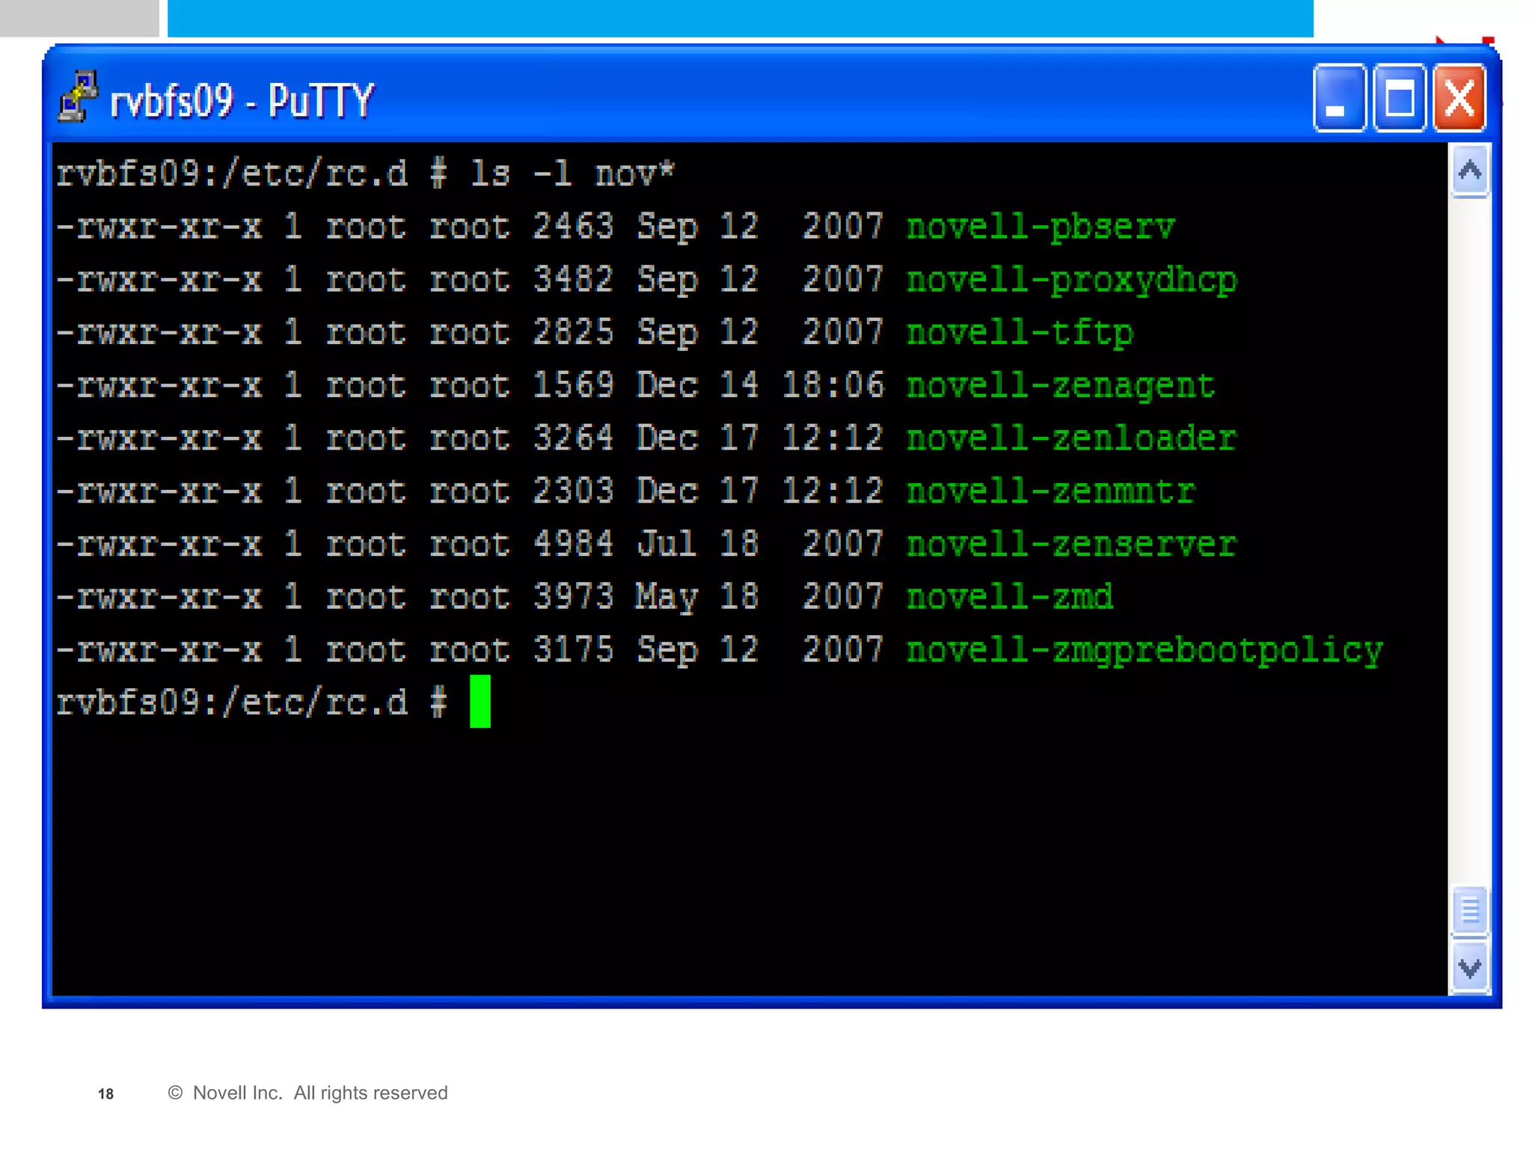Click the slide number 18
Image resolution: width=1532 pixels, height=1149 pixels.
(105, 1094)
